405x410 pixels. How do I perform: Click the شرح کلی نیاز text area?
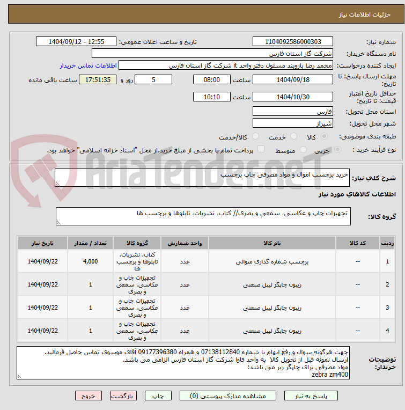click(202, 178)
